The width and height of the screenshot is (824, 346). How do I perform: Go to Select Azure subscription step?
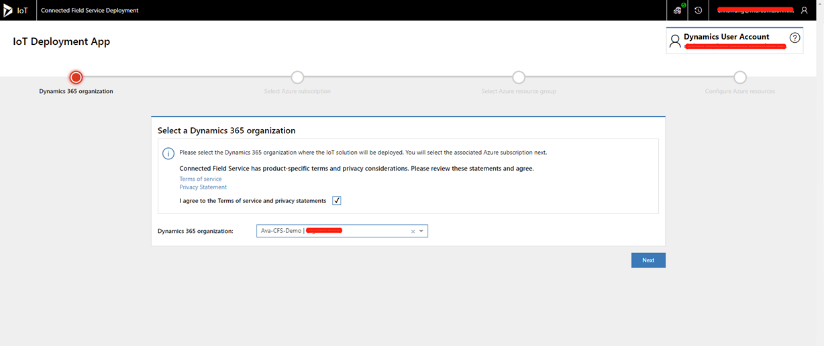(297, 78)
